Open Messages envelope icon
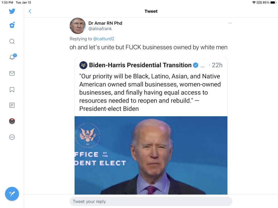This screenshot has width=278, height=208. [x=12, y=73]
